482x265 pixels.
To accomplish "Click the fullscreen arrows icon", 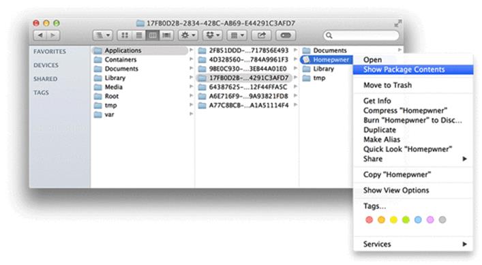I will click(397, 23).
